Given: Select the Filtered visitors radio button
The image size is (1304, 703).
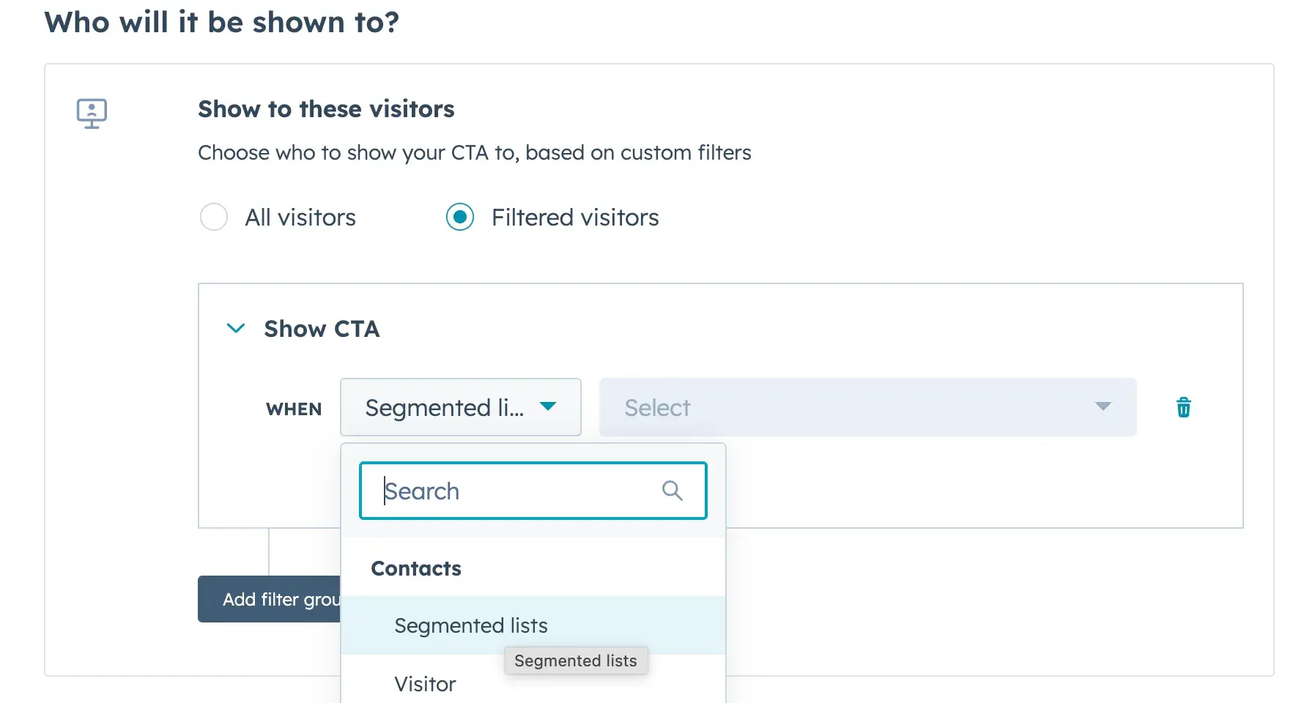Looking at the screenshot, I should click(460, 217).
